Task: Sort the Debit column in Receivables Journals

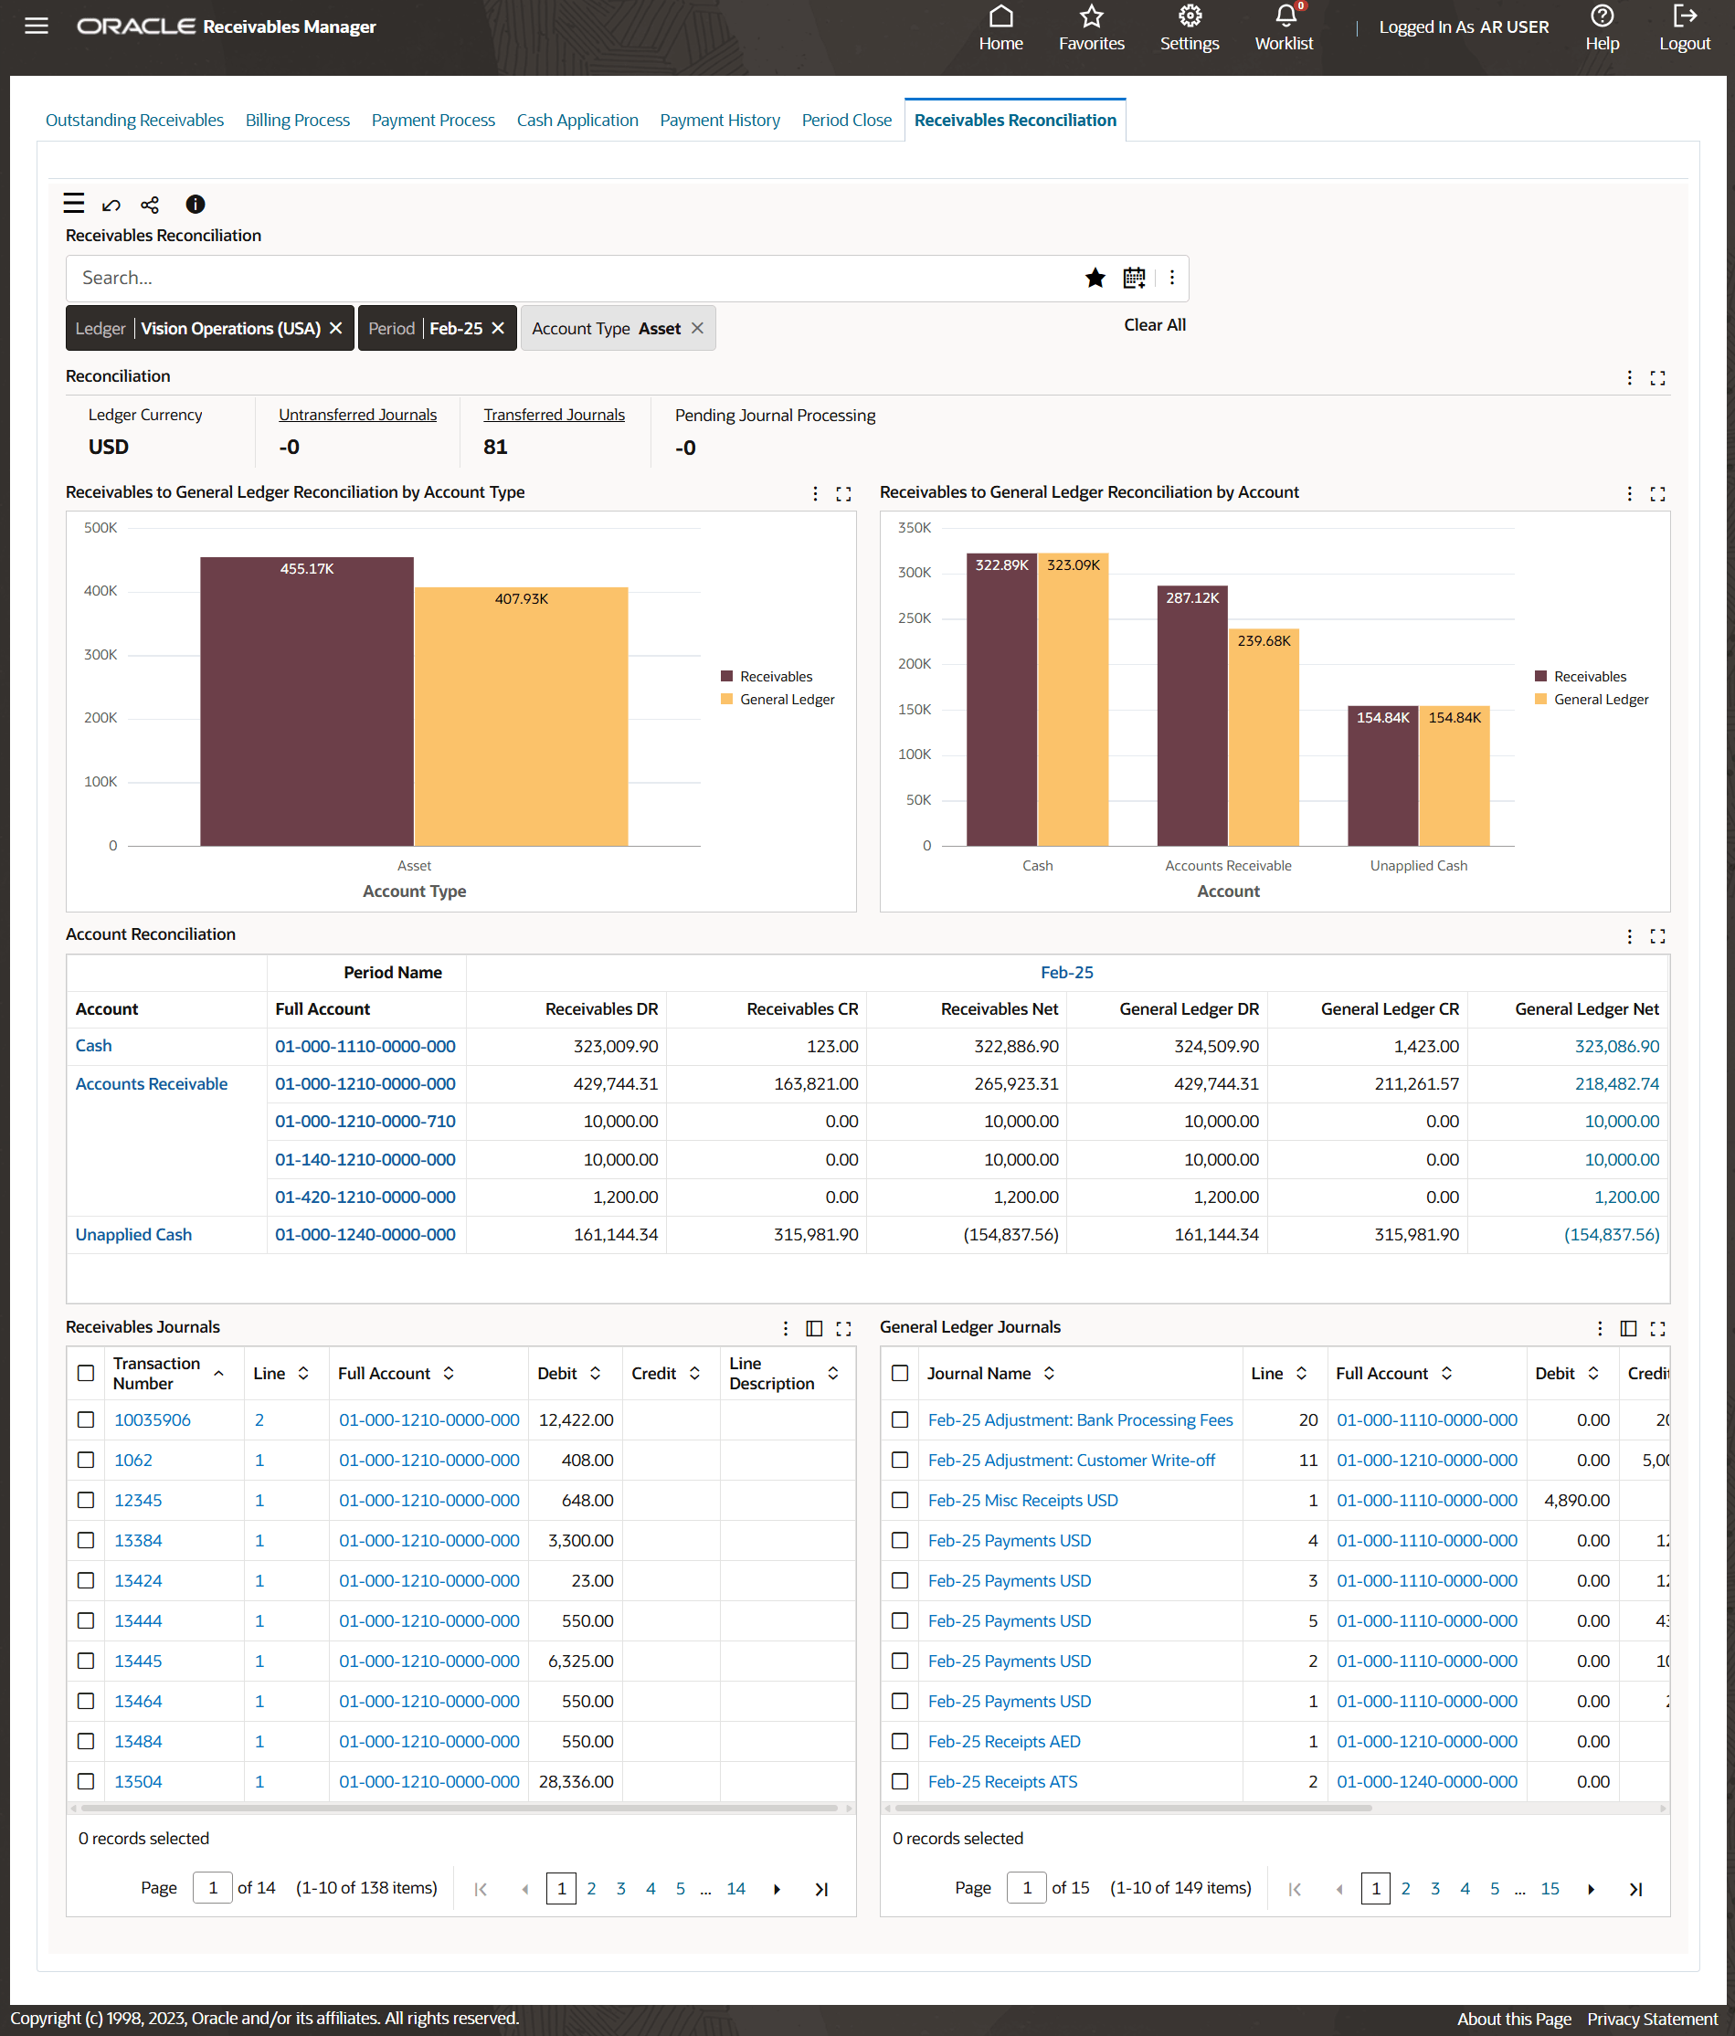Action: coord(597,1373)
